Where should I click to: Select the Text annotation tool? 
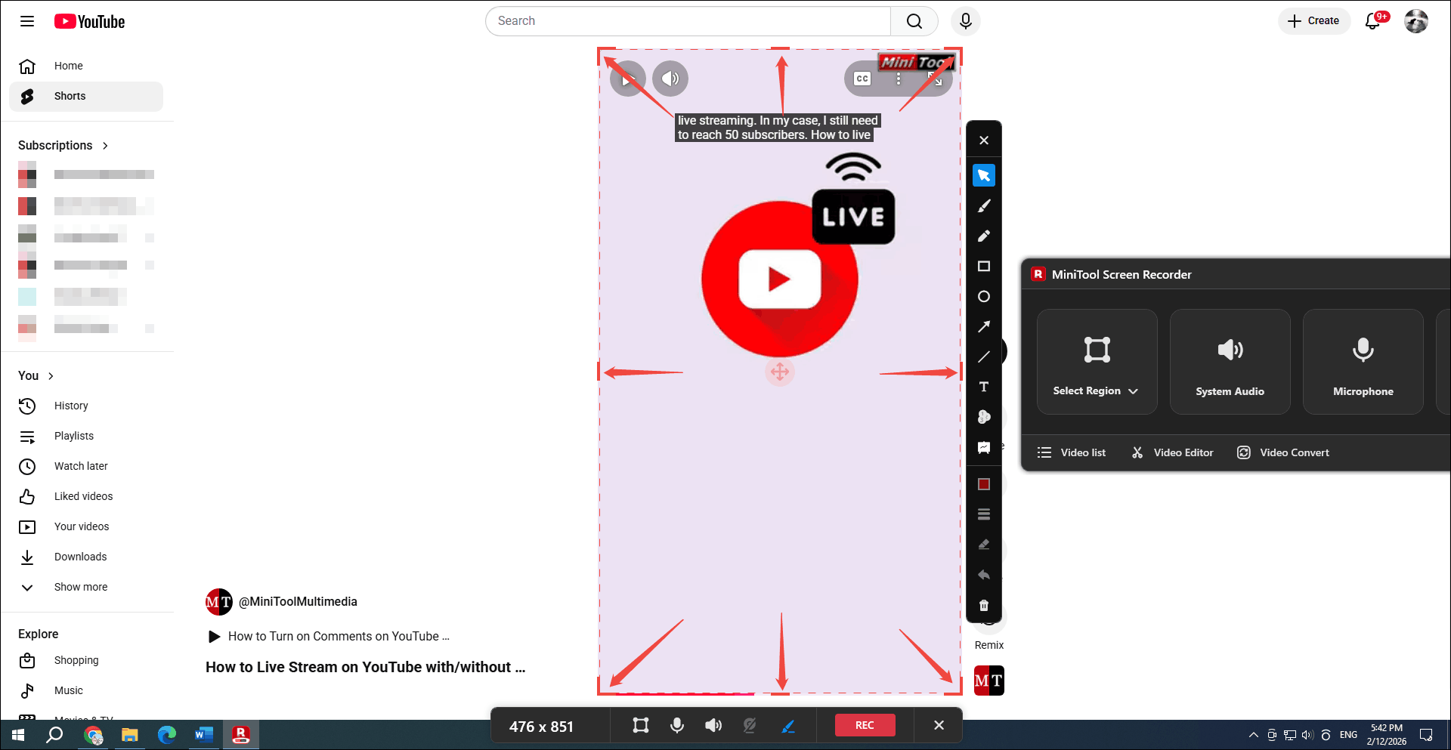tap(984, 387)
